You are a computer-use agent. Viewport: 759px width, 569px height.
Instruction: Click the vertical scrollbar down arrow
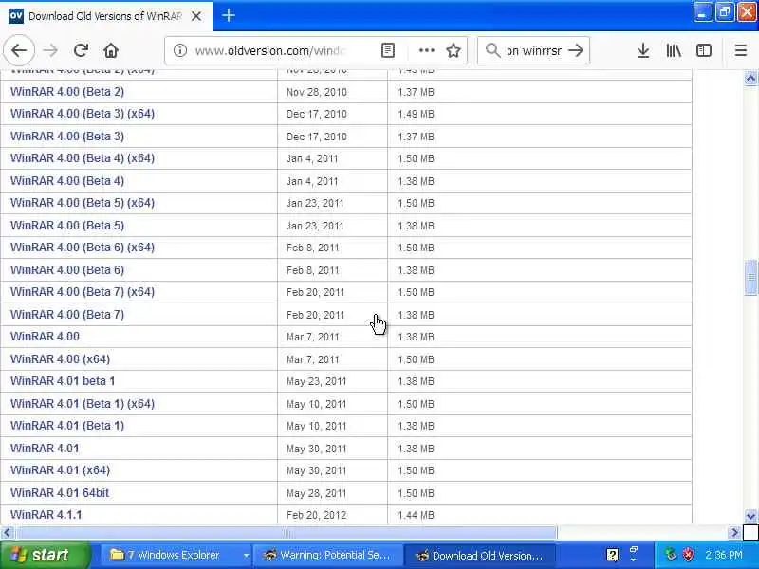tap(750, 516)
